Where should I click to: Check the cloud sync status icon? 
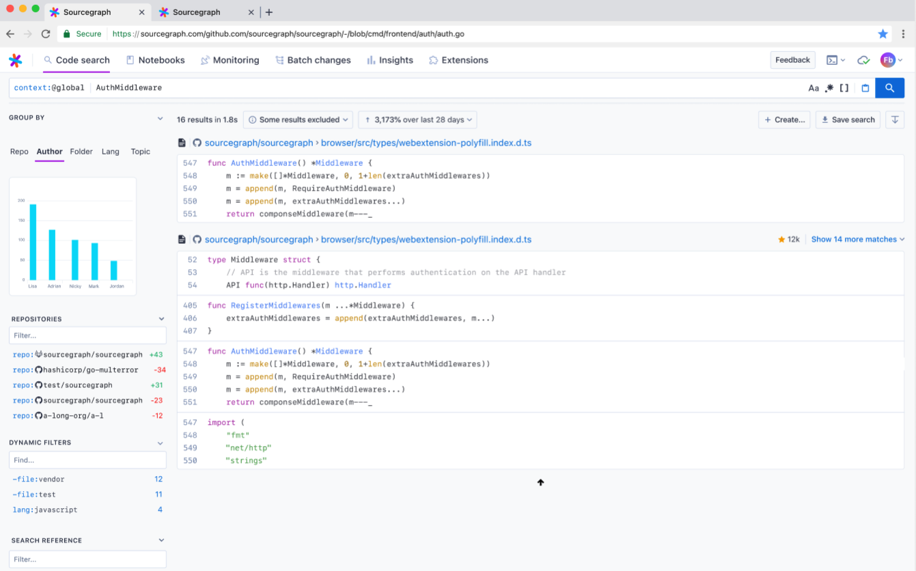[x=863, y=60]
